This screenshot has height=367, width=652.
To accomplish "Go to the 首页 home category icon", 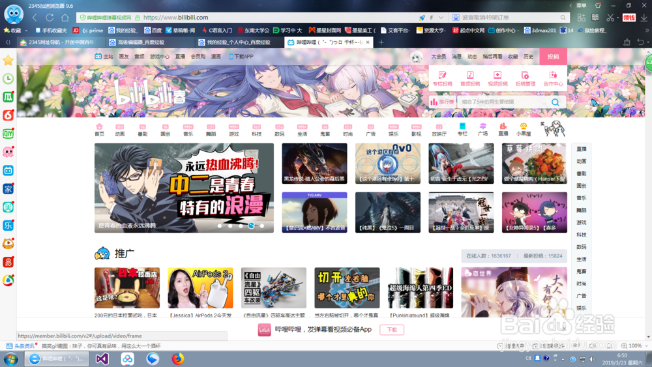I will pyautogui.click(x=99, y=130).
